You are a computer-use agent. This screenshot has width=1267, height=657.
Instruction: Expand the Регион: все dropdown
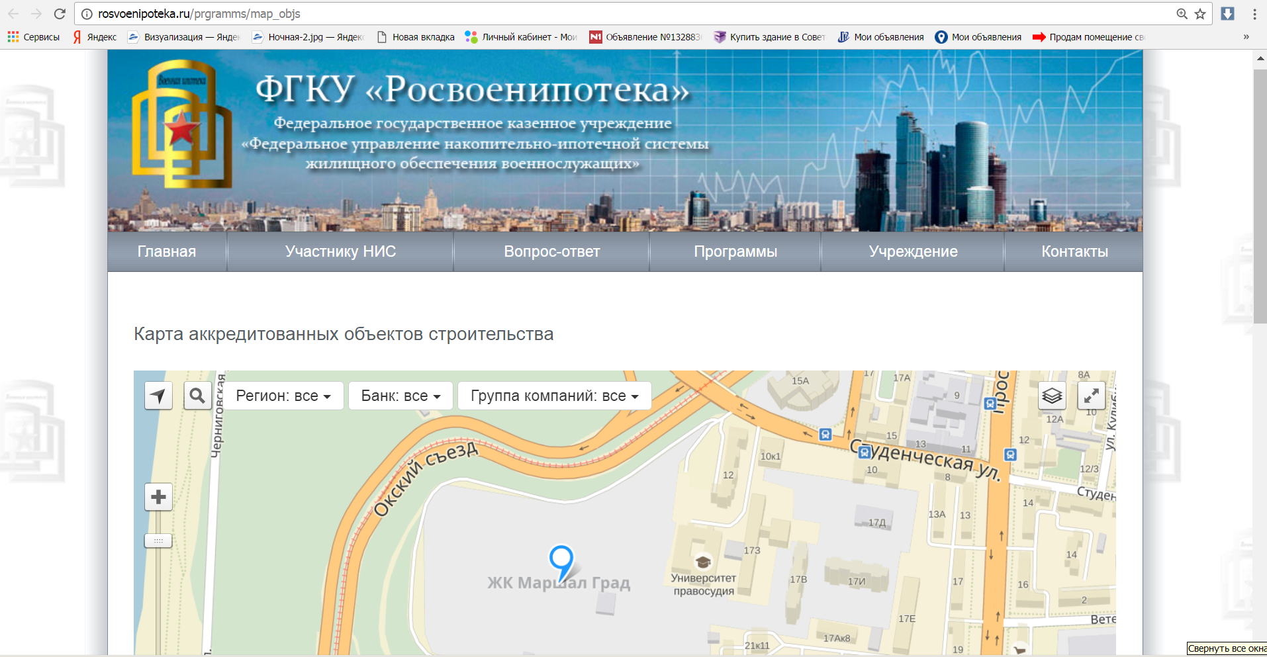[283, 396]
